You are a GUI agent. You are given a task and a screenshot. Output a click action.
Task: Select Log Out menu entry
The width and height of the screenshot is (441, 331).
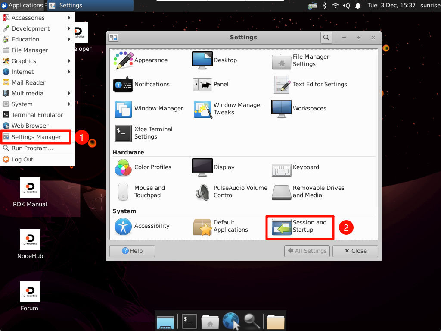point(37,160)
